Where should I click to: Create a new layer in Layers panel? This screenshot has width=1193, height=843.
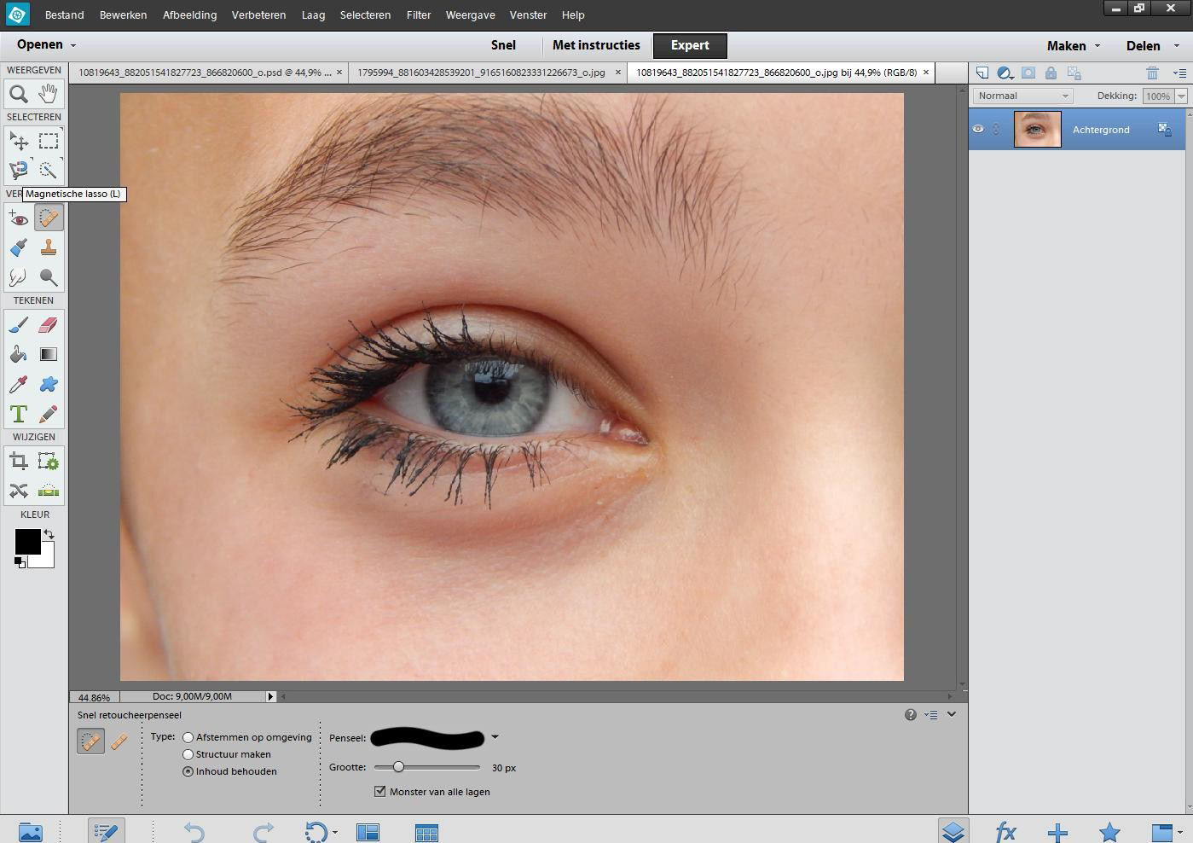tap(982, 73)
